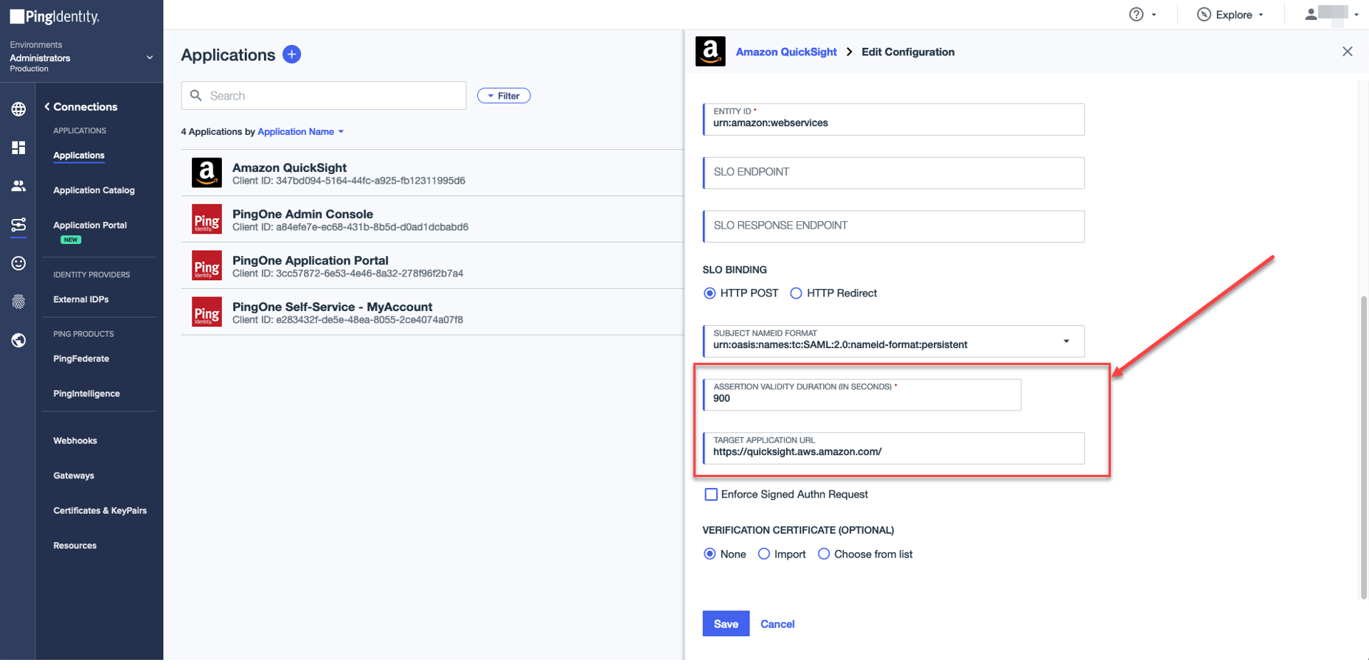1369x668 pixels.
Task: Select PingOne Admin Console application row
Action: [432, 220]
